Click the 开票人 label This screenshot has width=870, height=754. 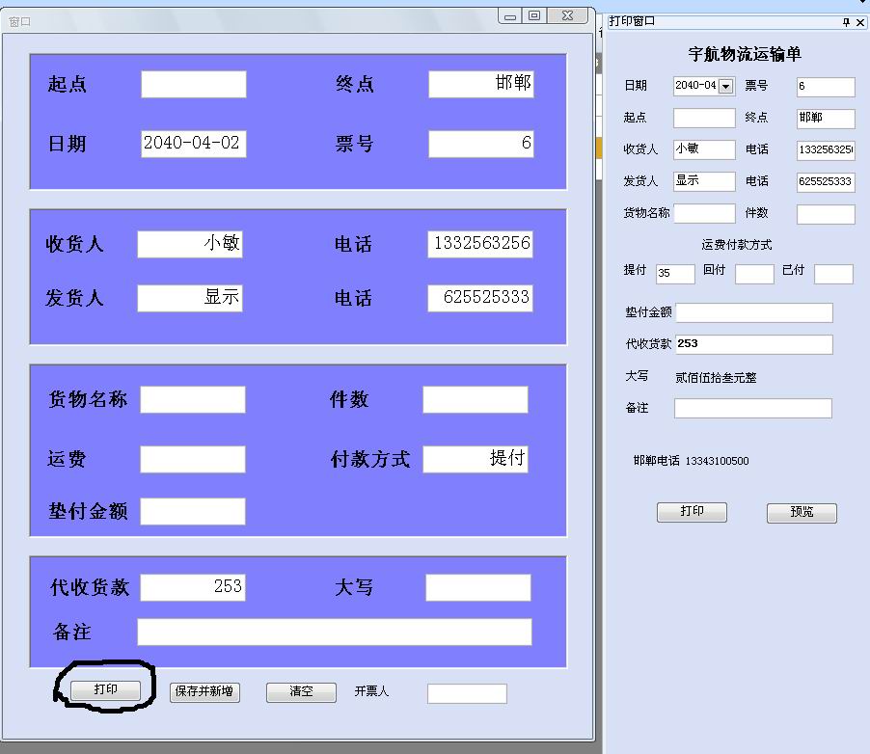pyautogui.click(x=371, y=690)
